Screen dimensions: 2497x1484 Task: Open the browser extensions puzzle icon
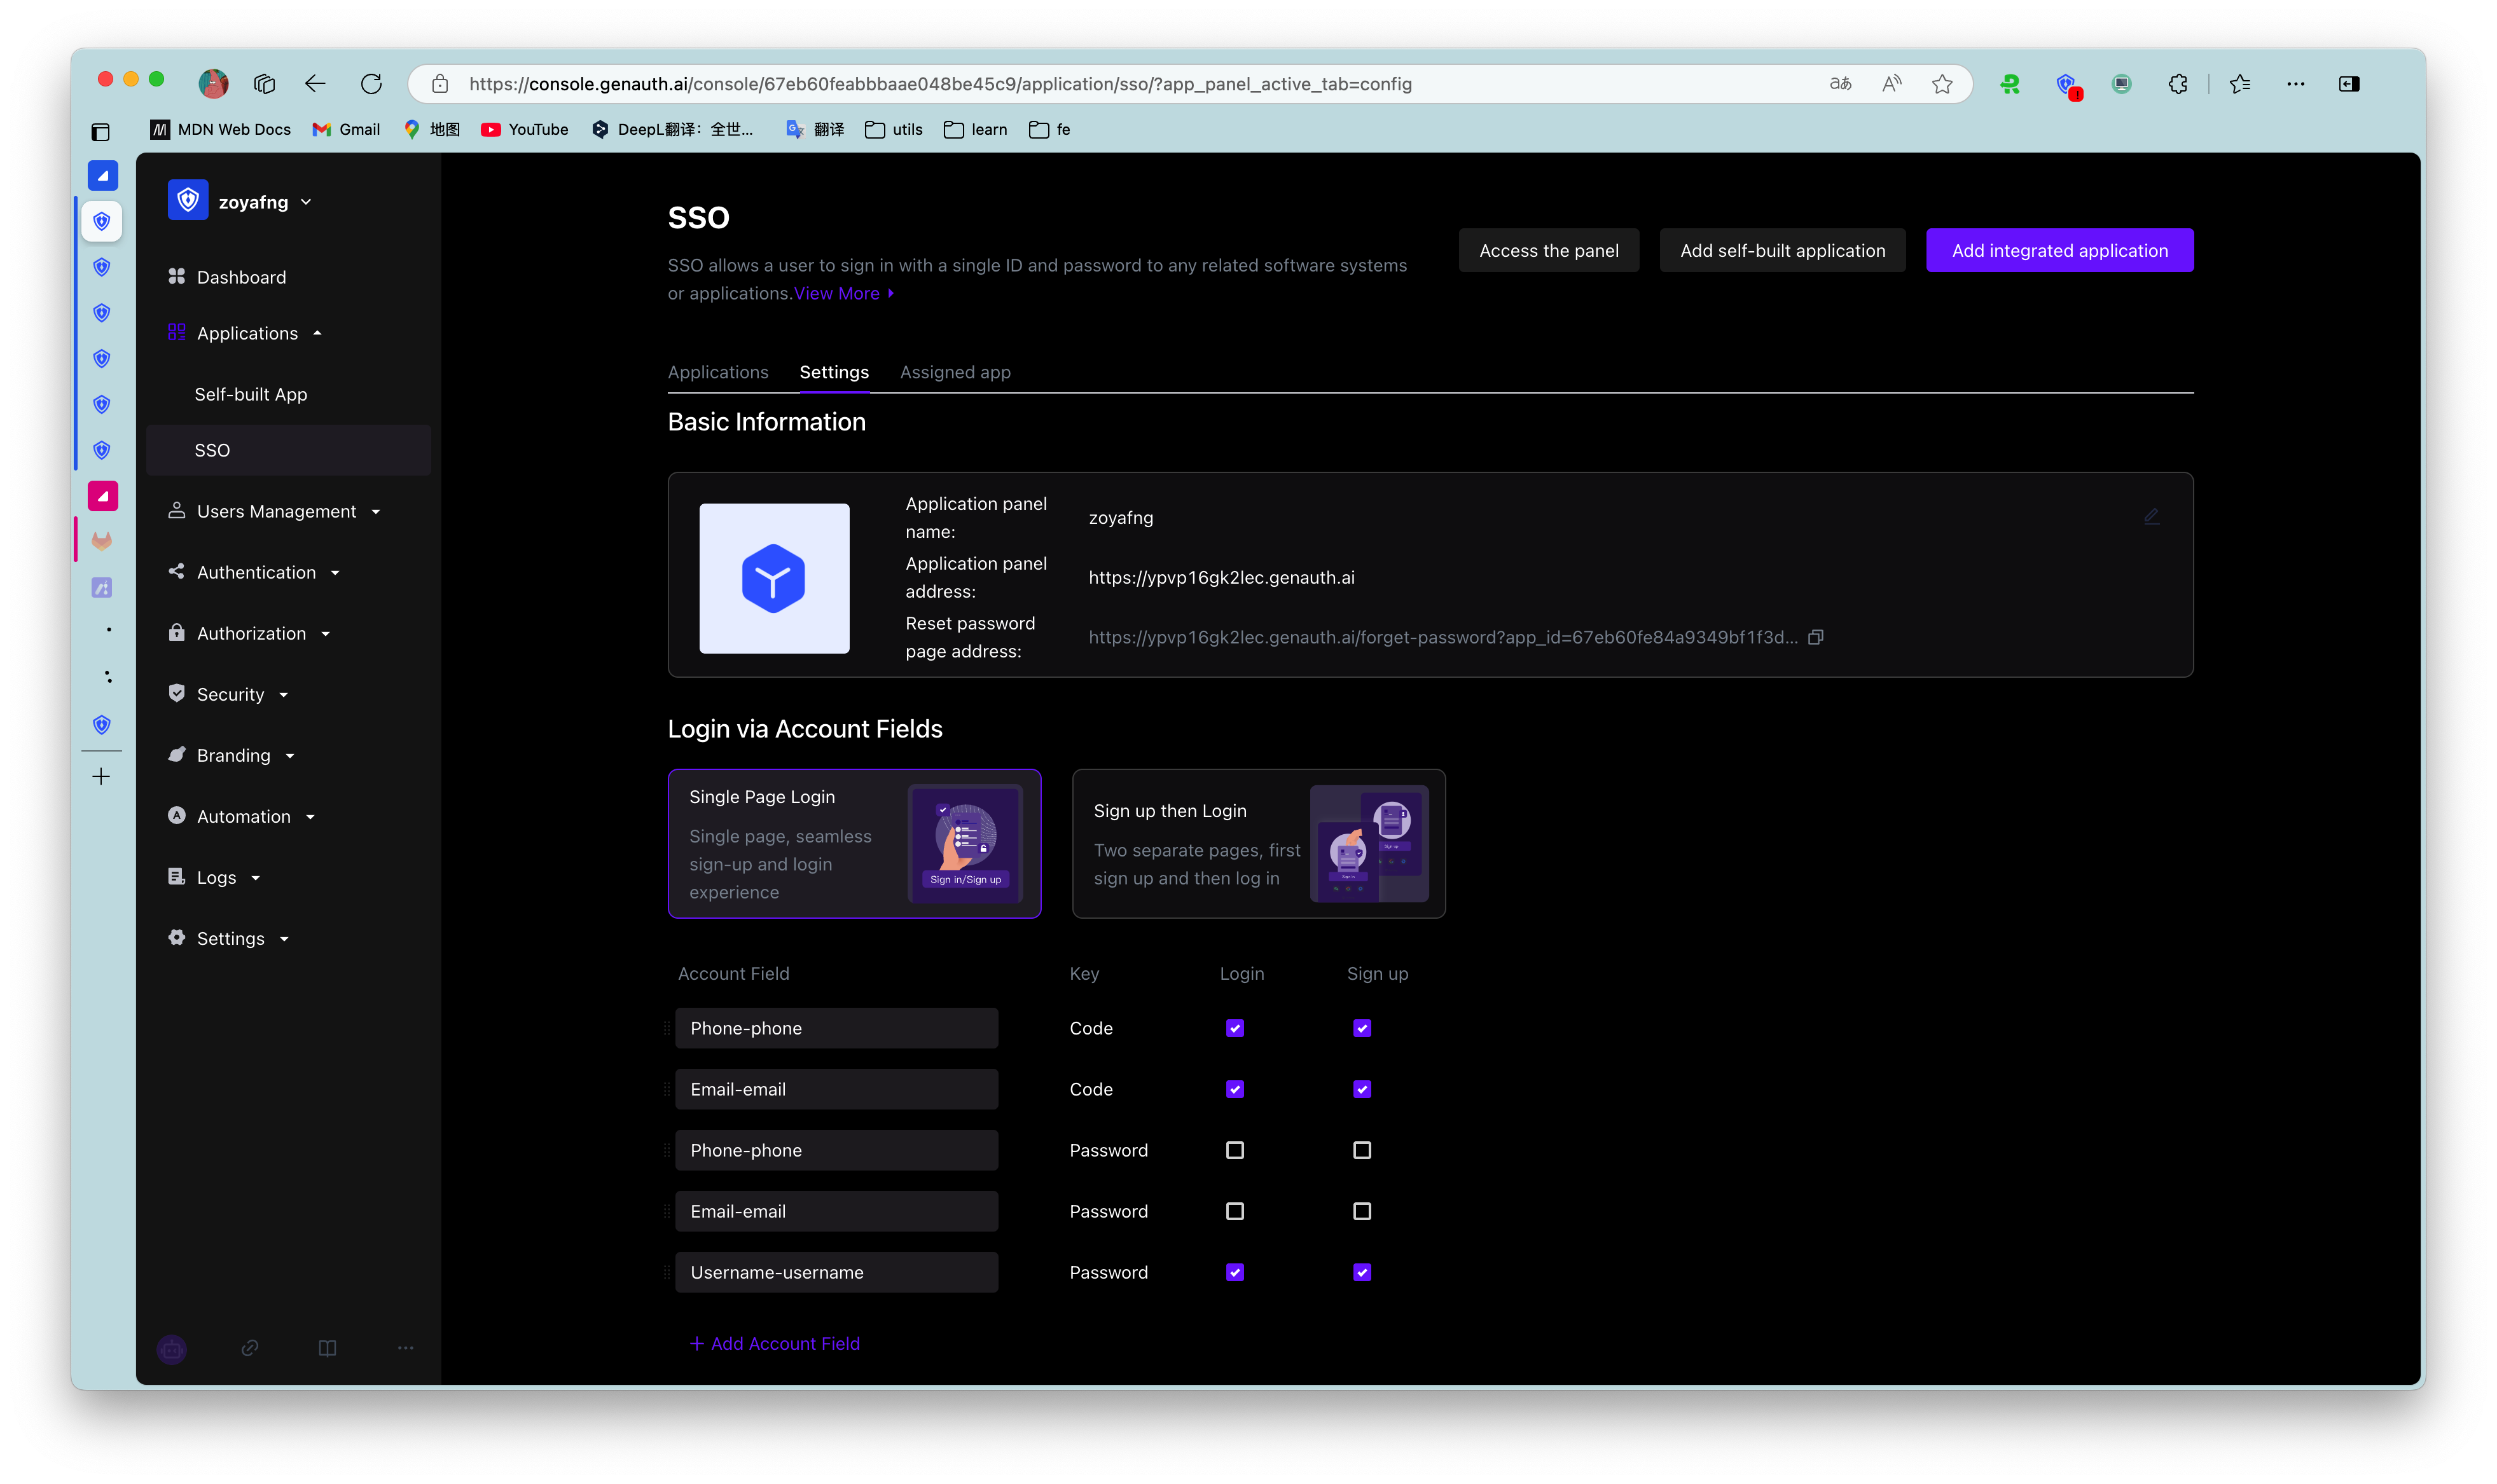(x=2177, y=84)
